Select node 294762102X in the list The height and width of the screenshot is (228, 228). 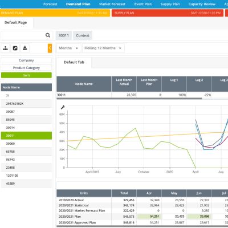click(26, 104)
